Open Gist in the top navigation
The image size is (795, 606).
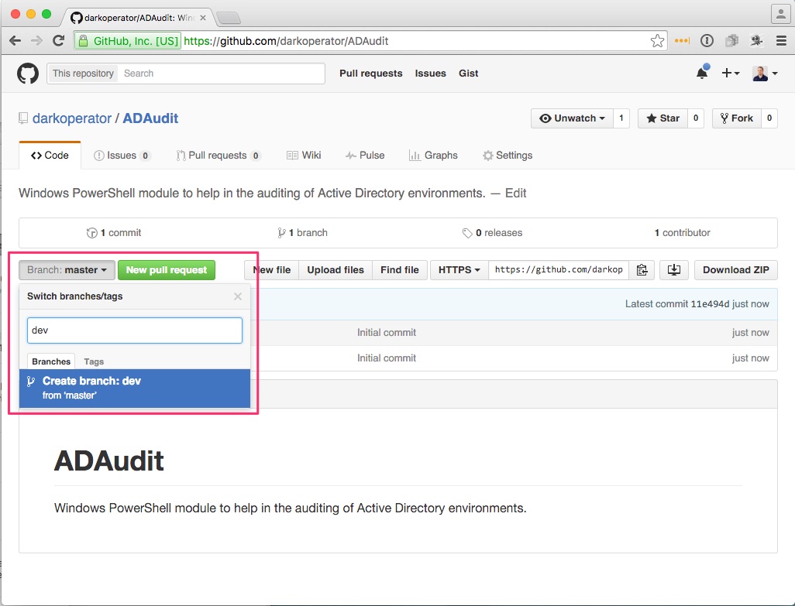[469, 74]
